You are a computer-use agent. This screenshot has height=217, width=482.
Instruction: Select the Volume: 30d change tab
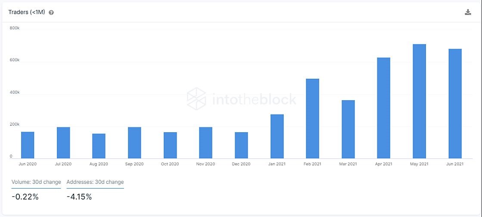[x=36, y=182]
